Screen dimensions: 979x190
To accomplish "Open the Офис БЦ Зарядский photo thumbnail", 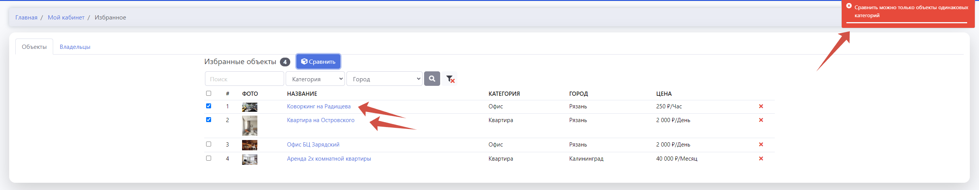I will 249,145.
